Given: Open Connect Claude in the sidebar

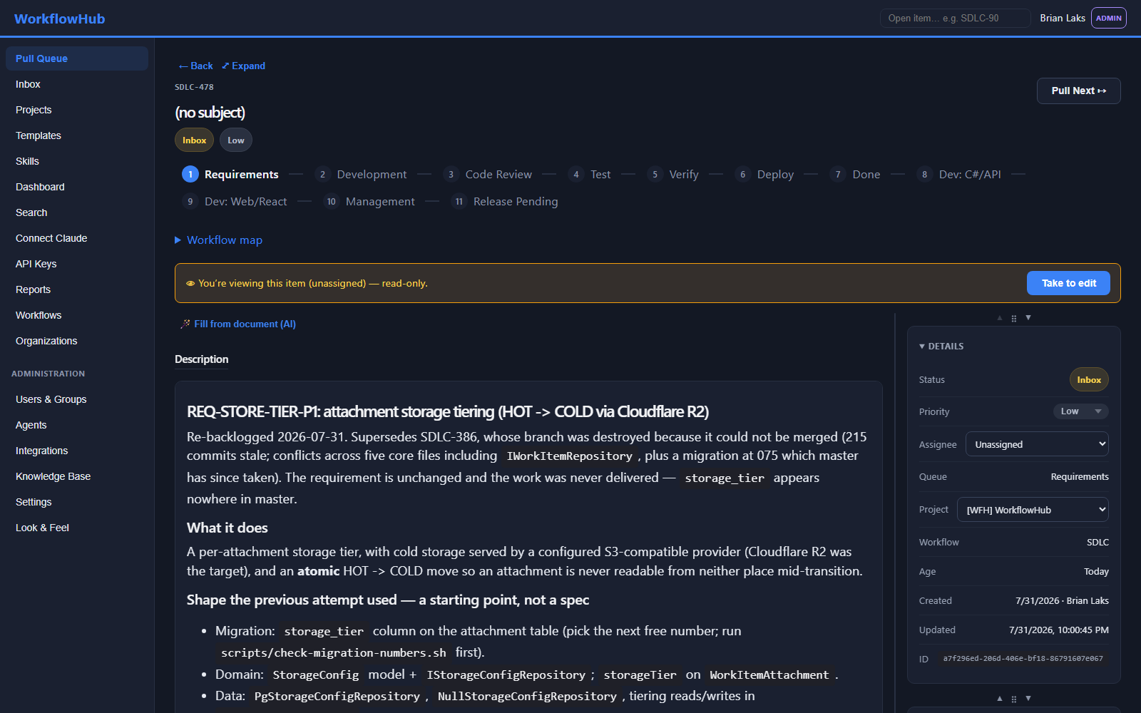Looking at the screenshot, I should [x=77, y=238].
